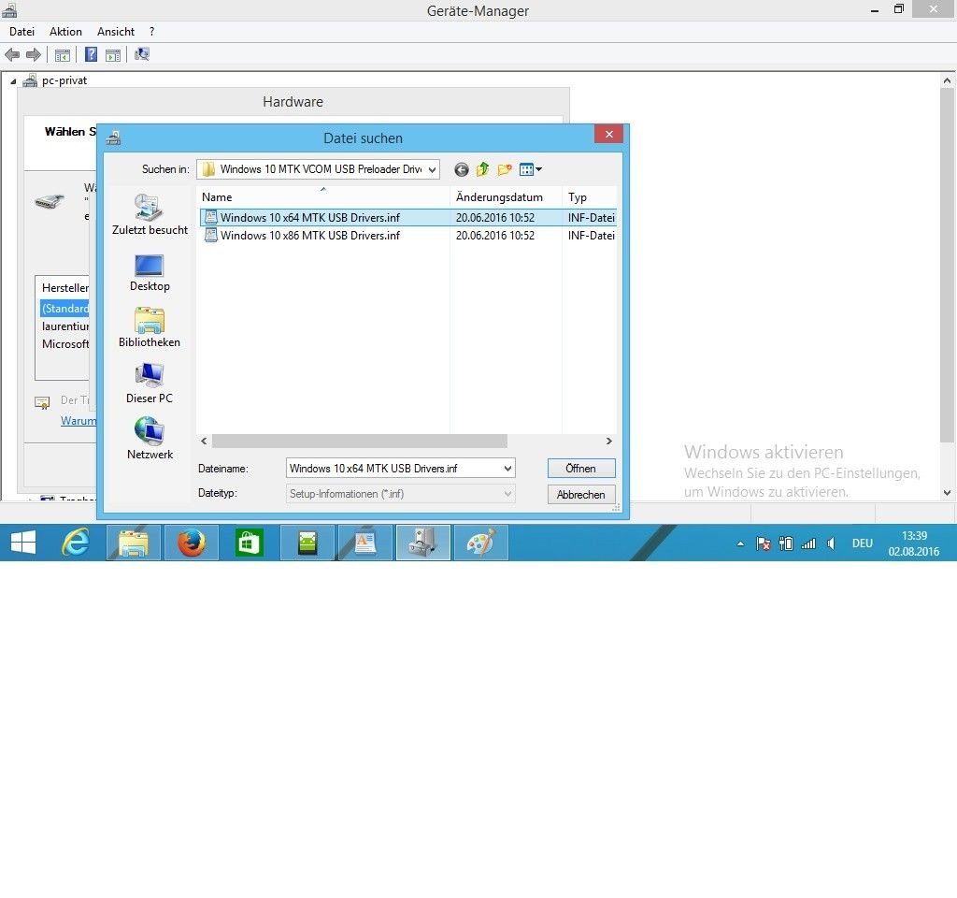The image size is (957, 898).
Task: Click scroll right arrow in file list
Action: tap(608, 442)
